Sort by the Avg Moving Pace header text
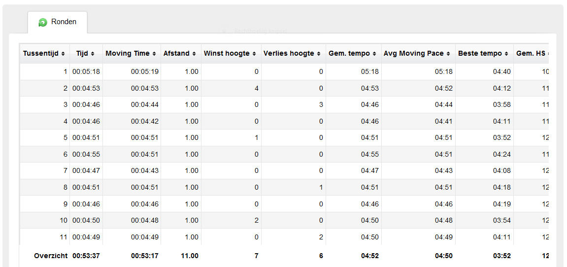 414,54
